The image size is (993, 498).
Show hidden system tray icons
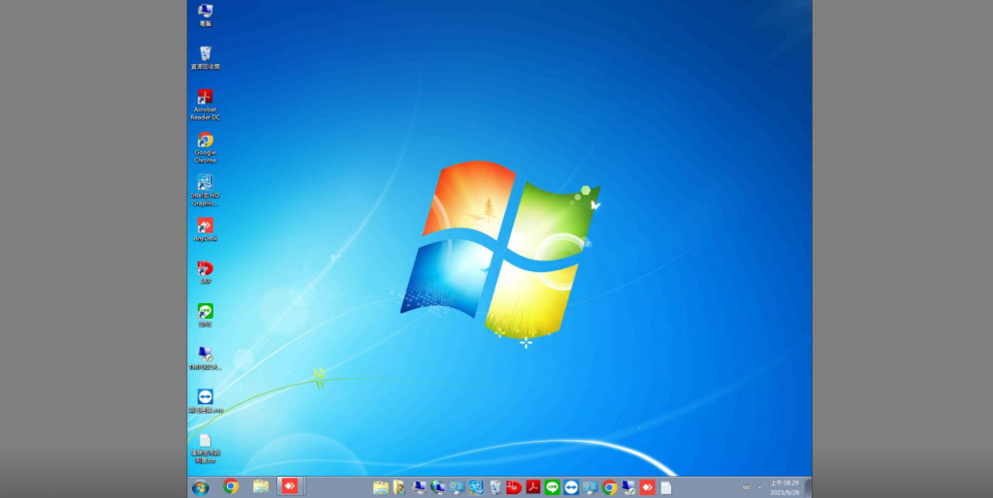(760, 487)
